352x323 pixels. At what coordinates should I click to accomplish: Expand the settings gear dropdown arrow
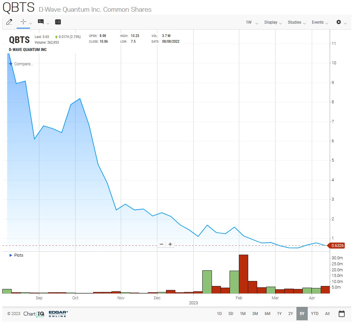tap(345, 23)
